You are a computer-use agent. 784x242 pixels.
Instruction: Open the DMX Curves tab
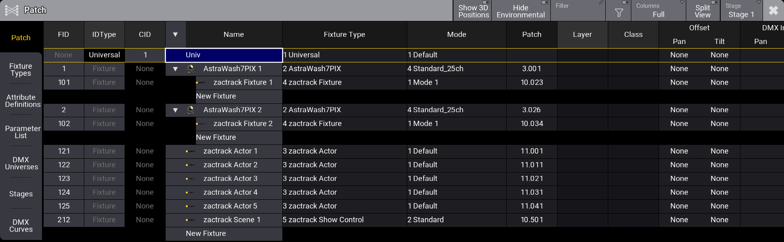21,226
